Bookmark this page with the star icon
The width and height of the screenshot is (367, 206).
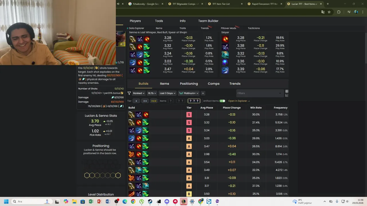[329, 12]
